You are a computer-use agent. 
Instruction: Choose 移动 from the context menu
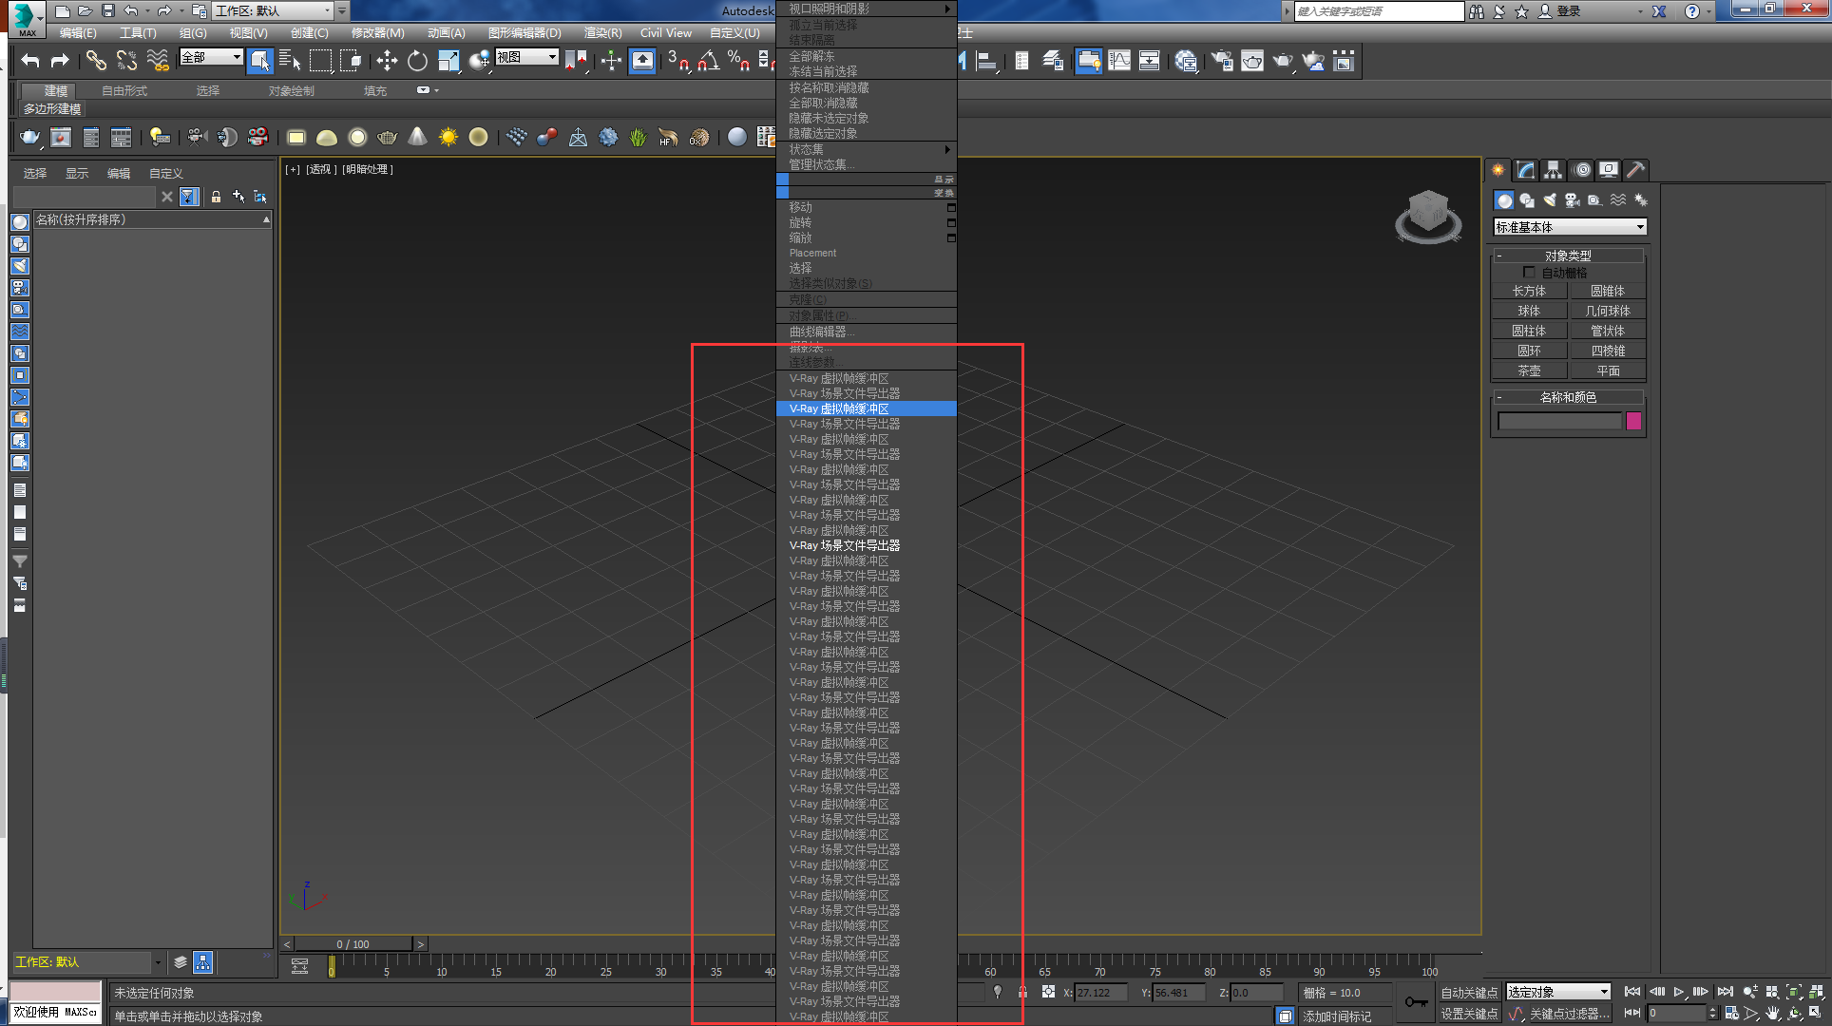[867, 207]
